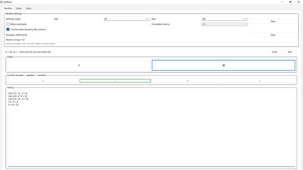Click the 'Hands in range: 132' text
The width and height of the screenshot is (303, 170).
pos(15,39)
